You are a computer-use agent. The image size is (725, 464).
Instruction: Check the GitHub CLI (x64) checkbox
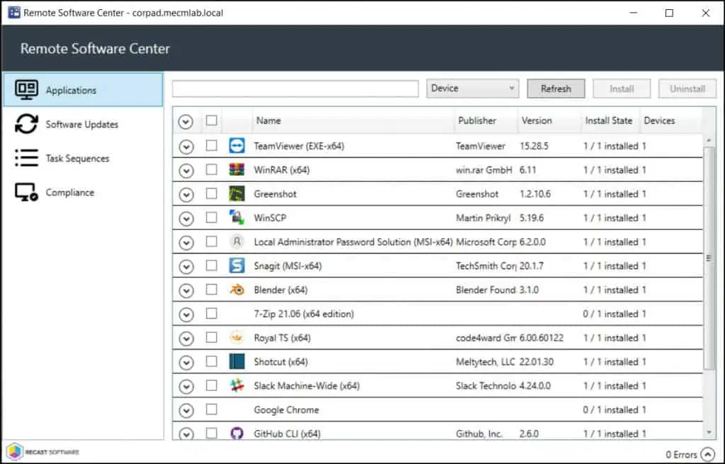tap(211, 433)
